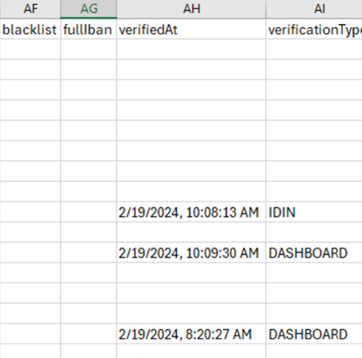This screenshot has width=362, height=358.
Task: Select column AF header
Action: [30, 9]
